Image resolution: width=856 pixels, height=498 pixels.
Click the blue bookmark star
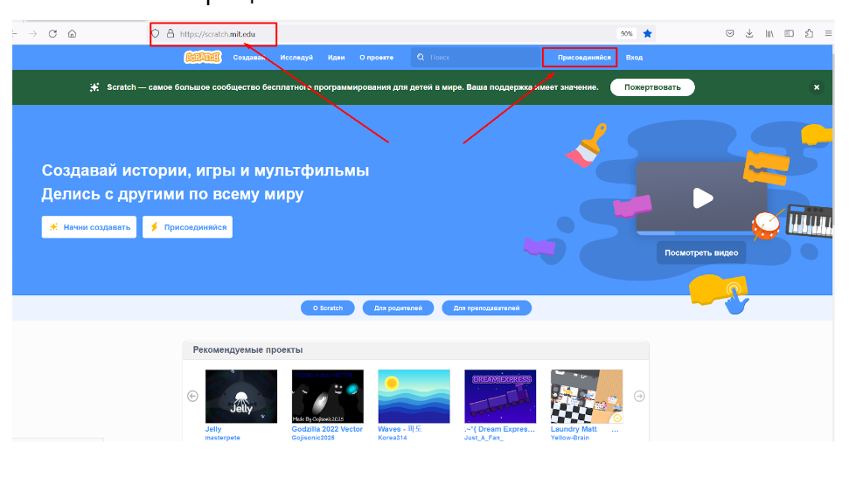click(647, 34)
